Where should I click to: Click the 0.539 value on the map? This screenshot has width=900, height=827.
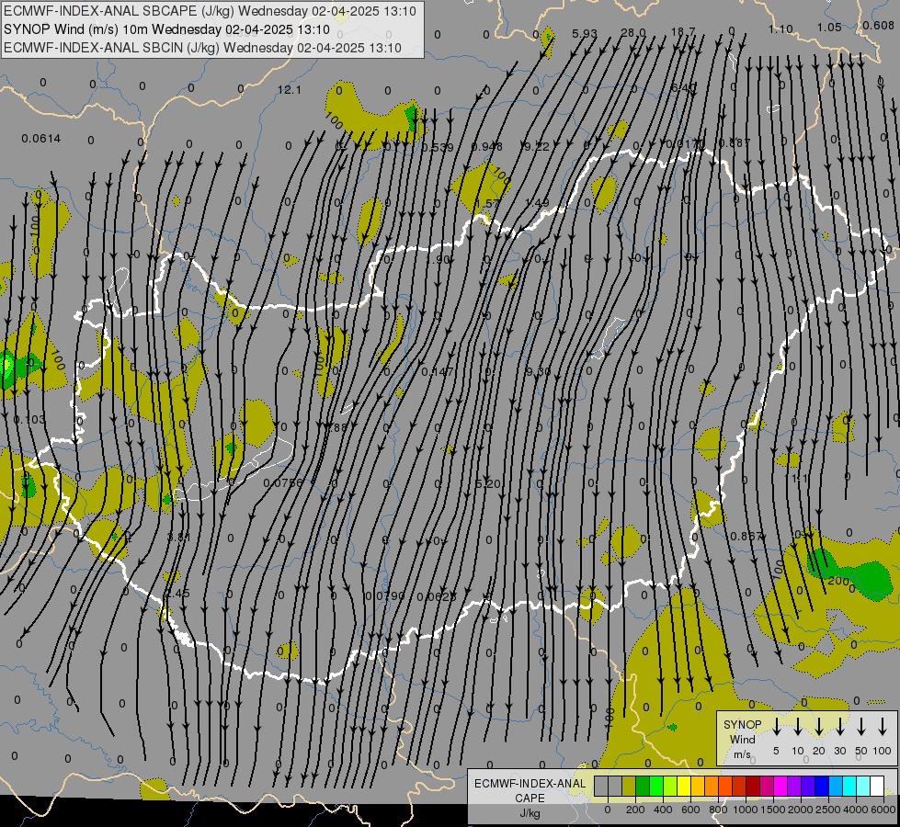[438, 148]
